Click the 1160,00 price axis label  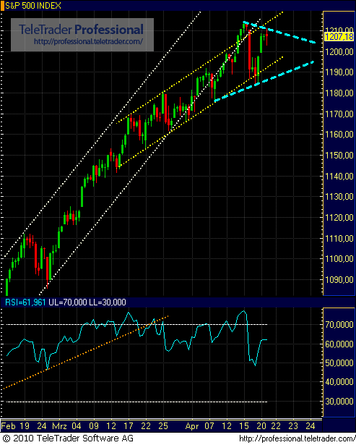pos(339,135)
